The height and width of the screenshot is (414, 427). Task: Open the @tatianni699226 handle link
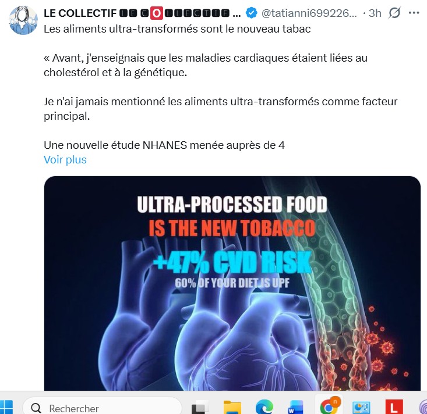tap(309, 13)
